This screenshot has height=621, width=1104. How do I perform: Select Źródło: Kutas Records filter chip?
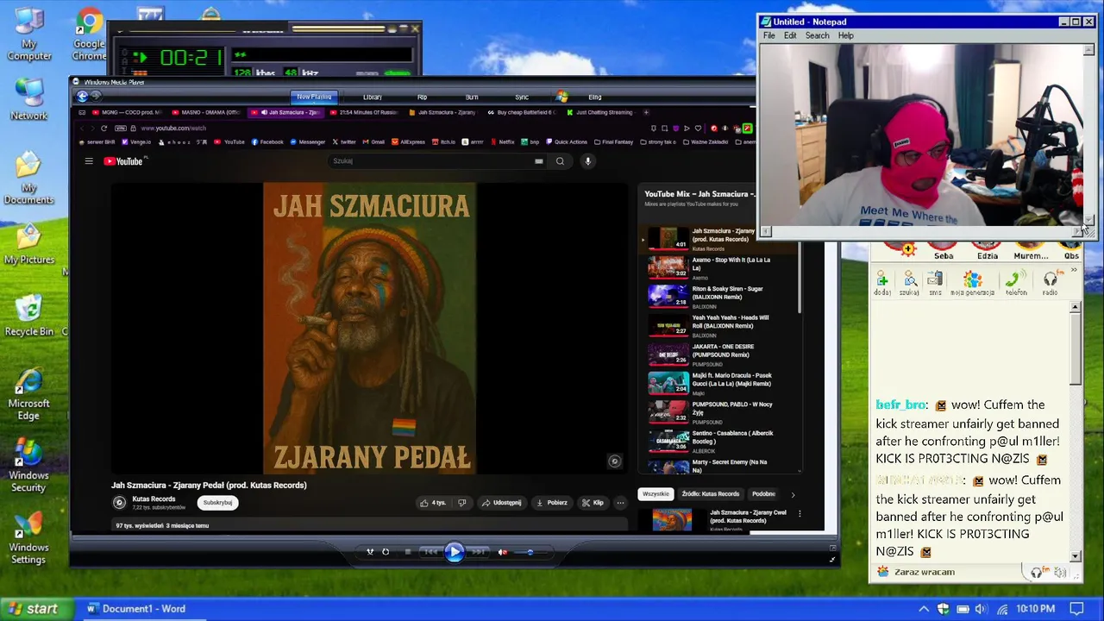[711, 494]
